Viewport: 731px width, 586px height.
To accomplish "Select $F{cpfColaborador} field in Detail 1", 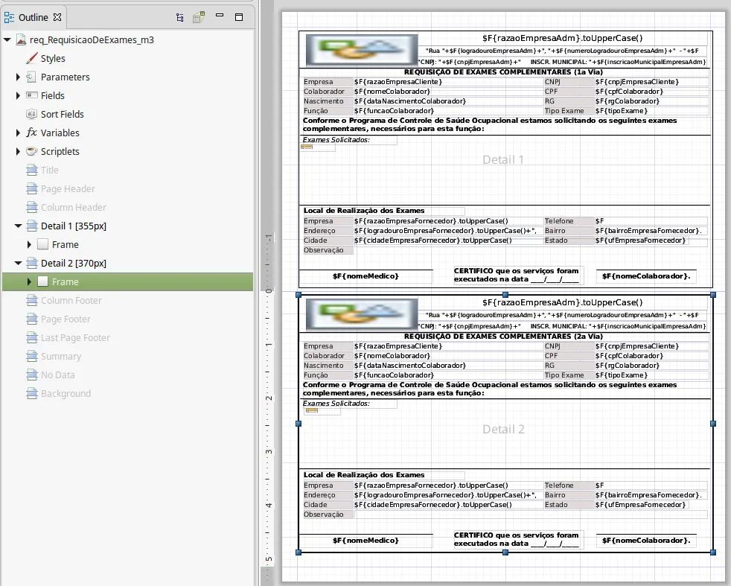I will [652, 92].
